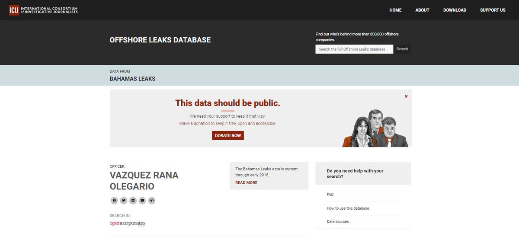Open How to use this database

348,208
